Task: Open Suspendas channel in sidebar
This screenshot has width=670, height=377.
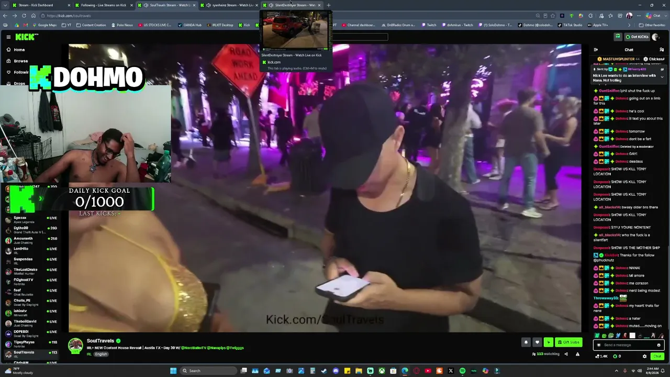Action: pos(30,261)
